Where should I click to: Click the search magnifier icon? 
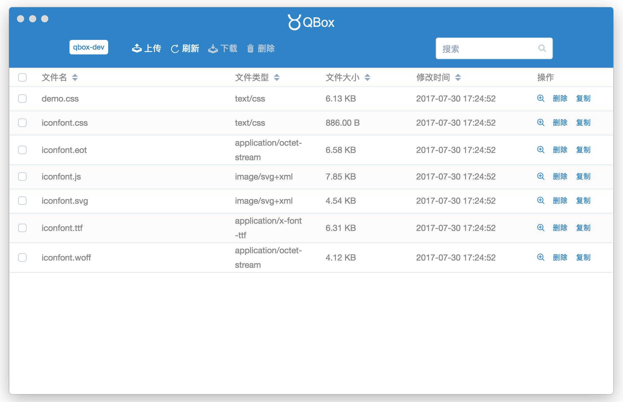(x=542, y=48)
